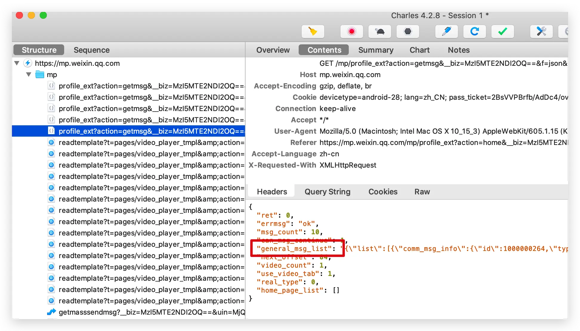
Task: Click the blue lightning host icon
Action: 28,63
